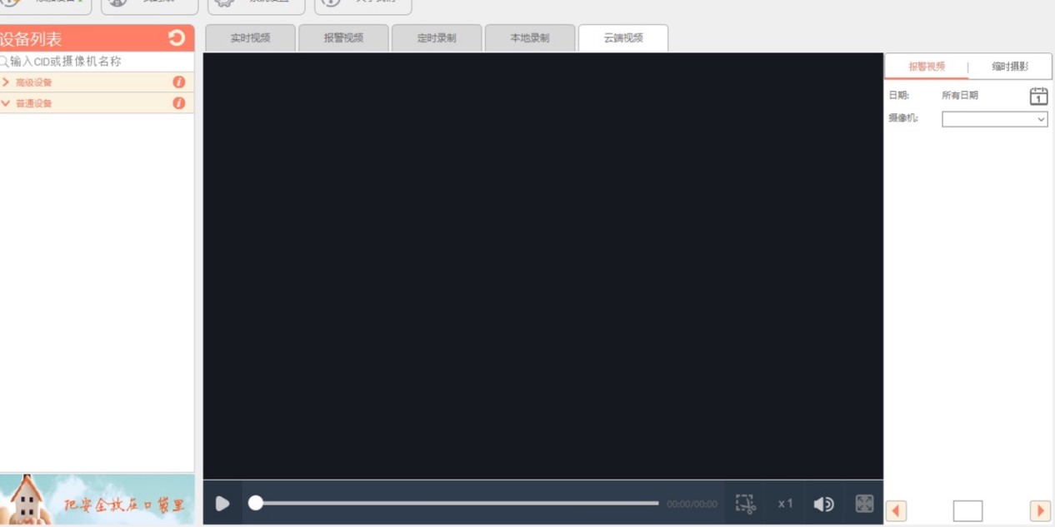Click the dark video playback area
This screenshot has width=1055, height=527.
pos(543,266)
